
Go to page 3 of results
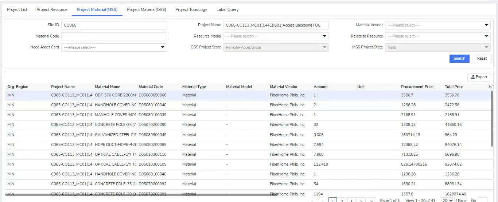351,200
